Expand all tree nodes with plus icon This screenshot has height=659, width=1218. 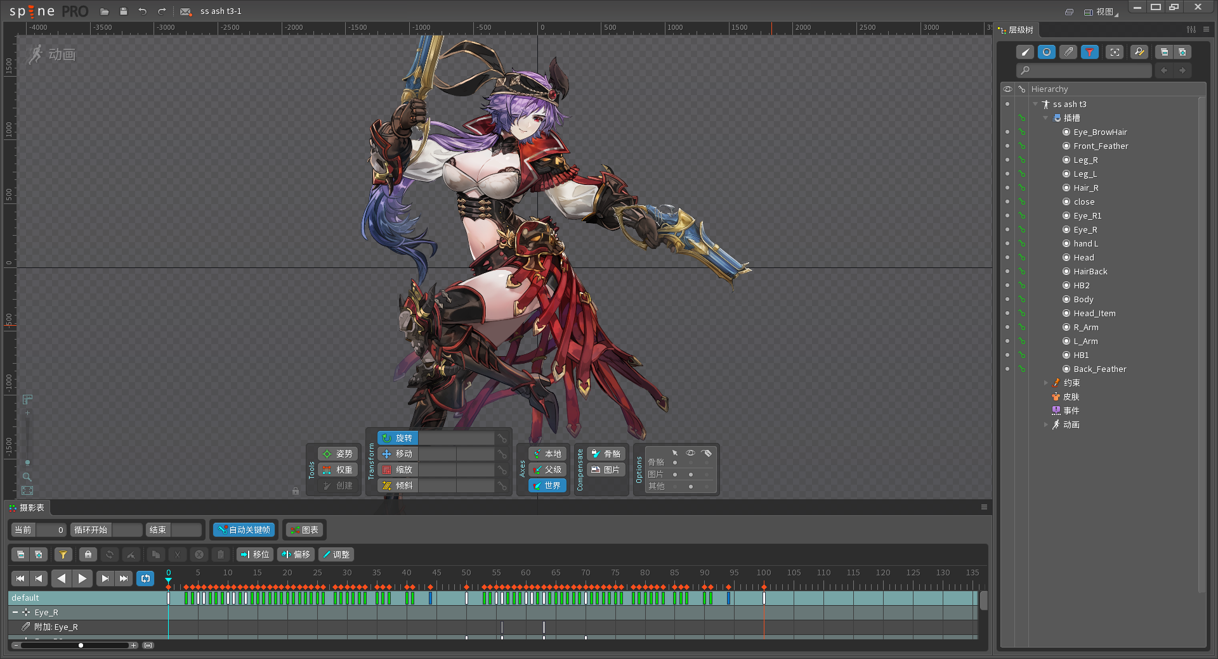pyautogui.click(x=1182, y=52)
